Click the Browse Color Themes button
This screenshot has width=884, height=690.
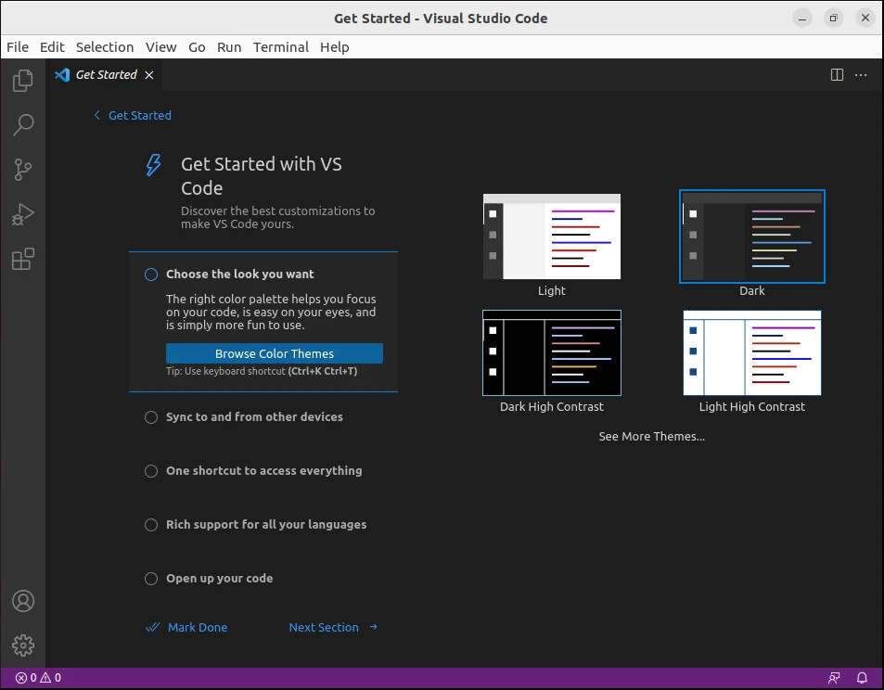(x=274, y=353)
